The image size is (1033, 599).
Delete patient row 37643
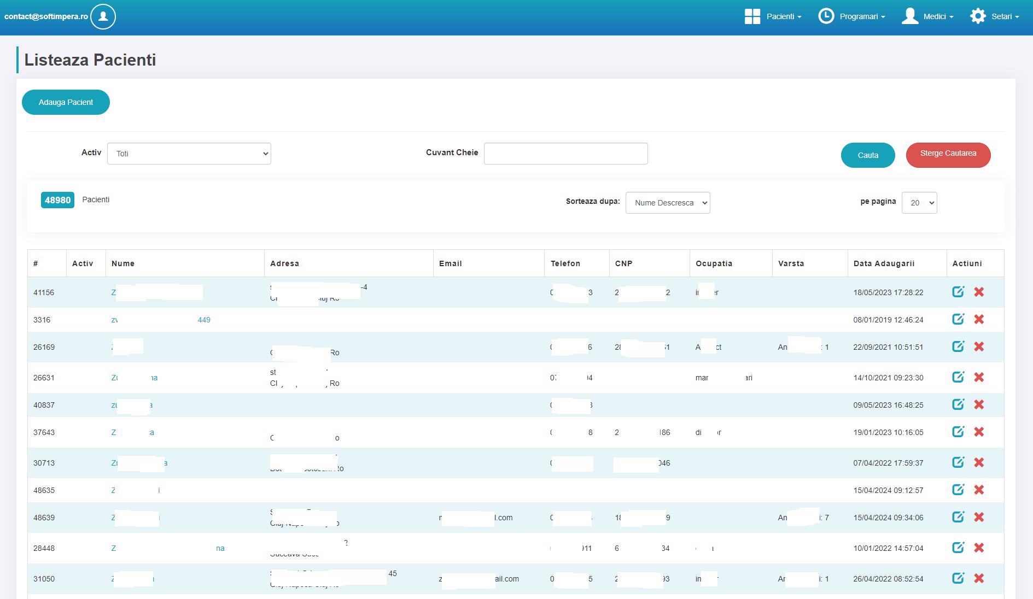979,432
